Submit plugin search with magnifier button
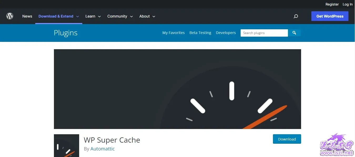 click(x=294, y=33)
